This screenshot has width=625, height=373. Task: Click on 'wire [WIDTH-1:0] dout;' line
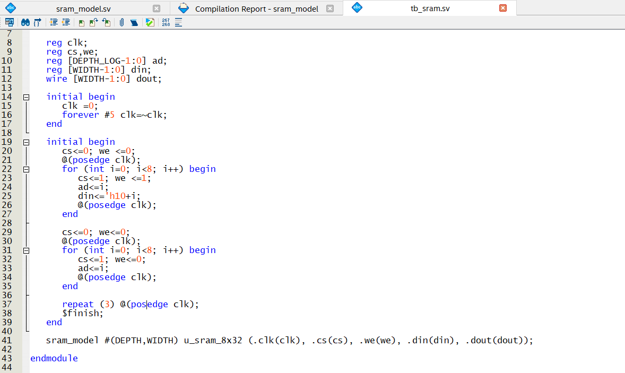(103, 79)
